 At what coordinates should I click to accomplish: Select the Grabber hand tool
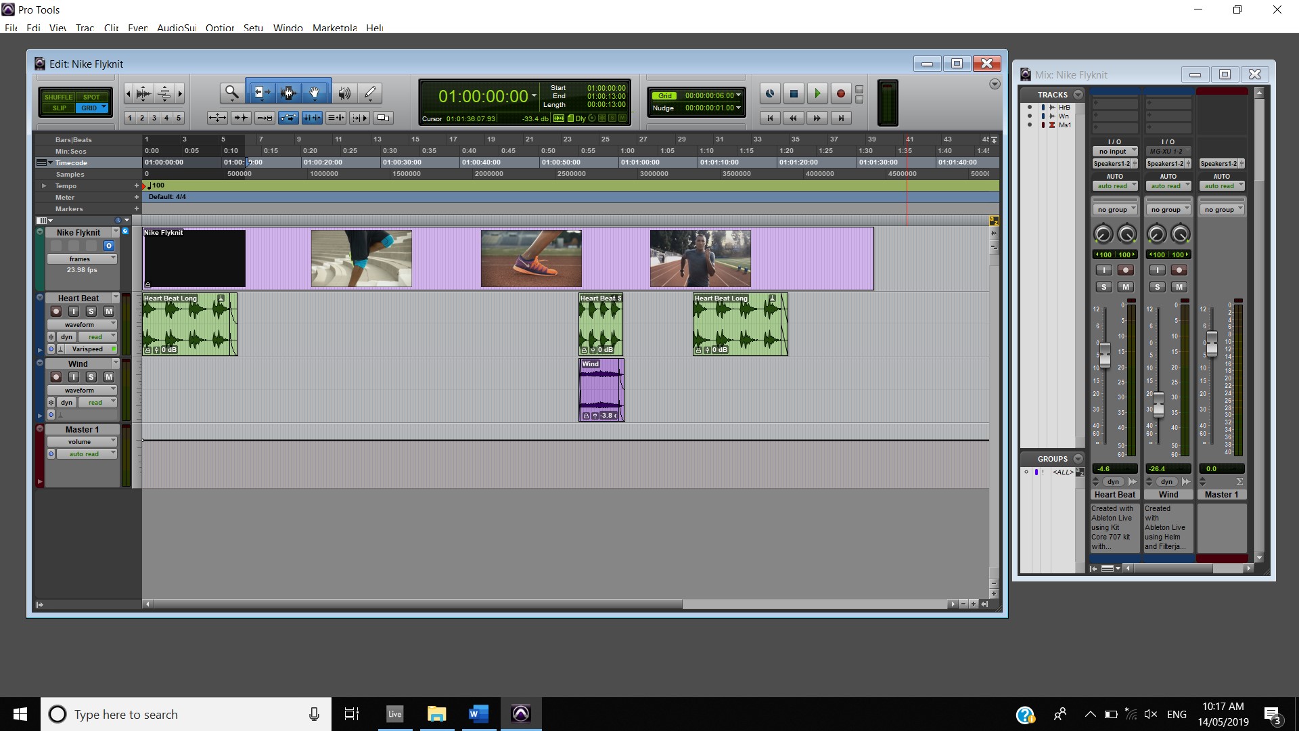(315, 93)
